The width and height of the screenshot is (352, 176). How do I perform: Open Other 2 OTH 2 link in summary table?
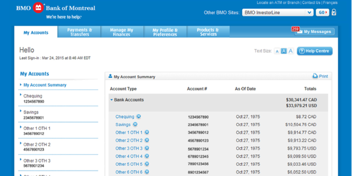(x=129, y=140)
